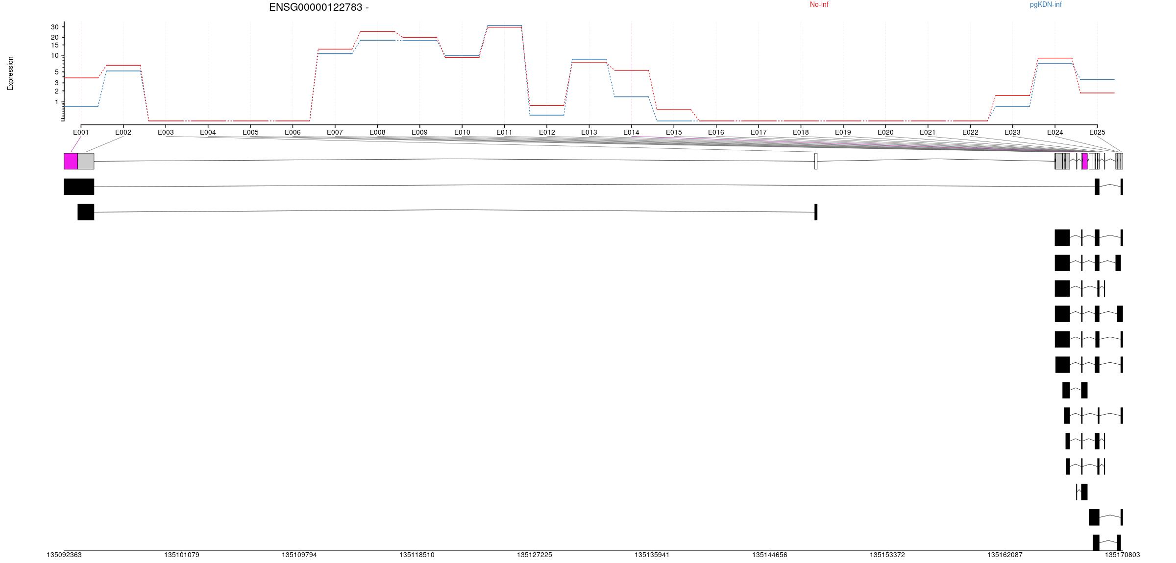Click exon label E021
This screenshot has height=563, width=1176.
coord(928,132)
